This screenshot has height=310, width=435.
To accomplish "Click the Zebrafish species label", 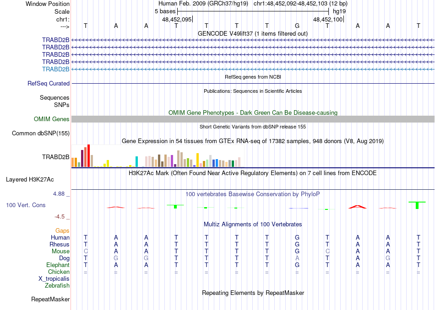I will 57,285.
